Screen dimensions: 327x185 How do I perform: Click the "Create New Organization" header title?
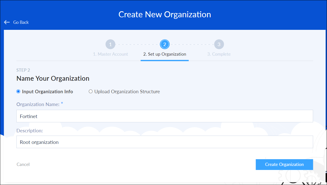tap(165, 14)
